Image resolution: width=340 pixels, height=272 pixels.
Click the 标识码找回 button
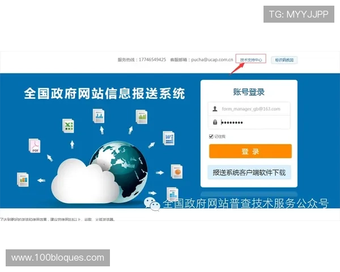[284, 60]
